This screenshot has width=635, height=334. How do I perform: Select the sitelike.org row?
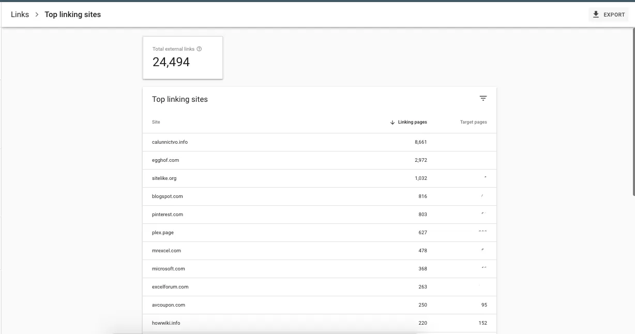pos(164,178)
